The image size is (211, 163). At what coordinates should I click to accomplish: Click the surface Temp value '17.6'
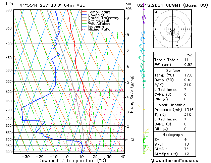188,75
